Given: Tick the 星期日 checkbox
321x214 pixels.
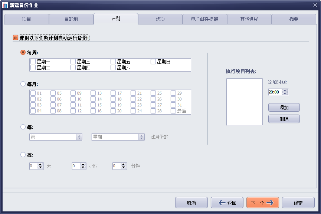Looking at the screenshot, I should (153, 62).
